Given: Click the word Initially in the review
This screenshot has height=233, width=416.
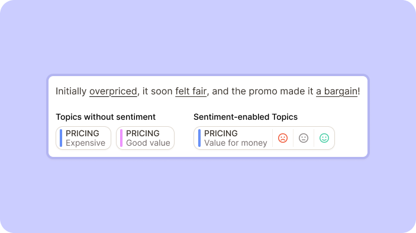Looking at the screenshot, I should (71, 91).
